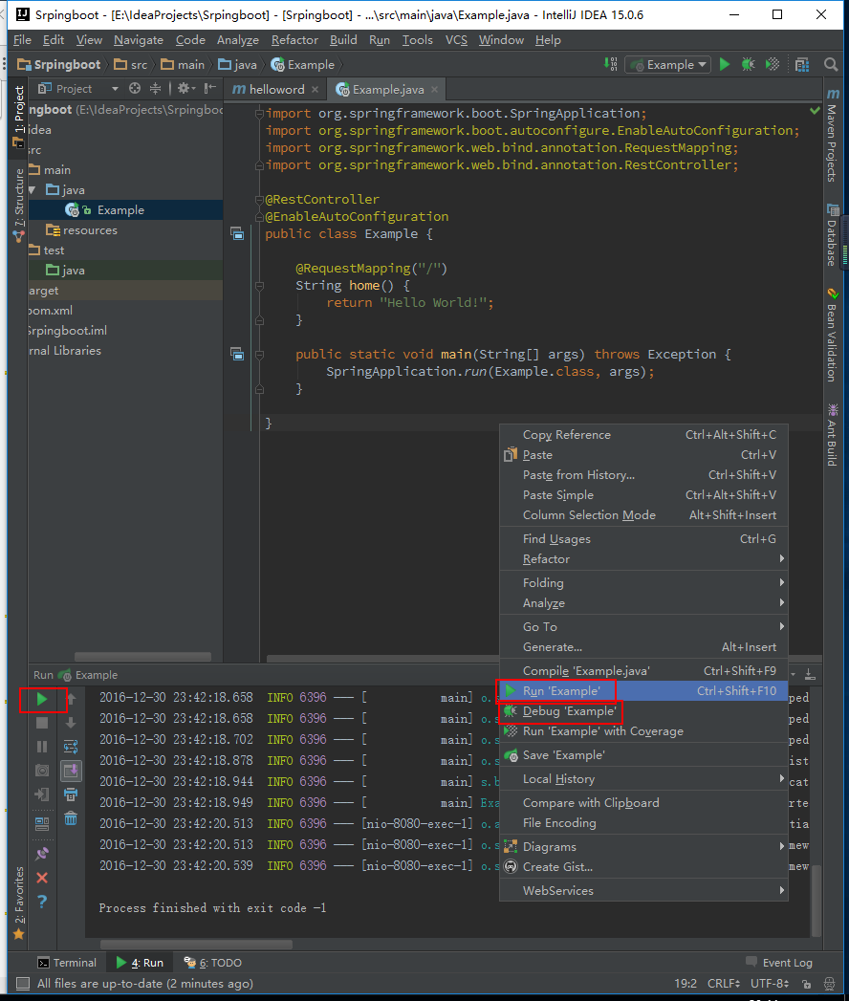Change CRLF line separator in status bar
The height and width of the screenshot is (1001, 849).
coord(724,984)
